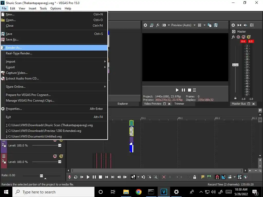Toggle lock envelopes to events

click(x=240, y=177)
